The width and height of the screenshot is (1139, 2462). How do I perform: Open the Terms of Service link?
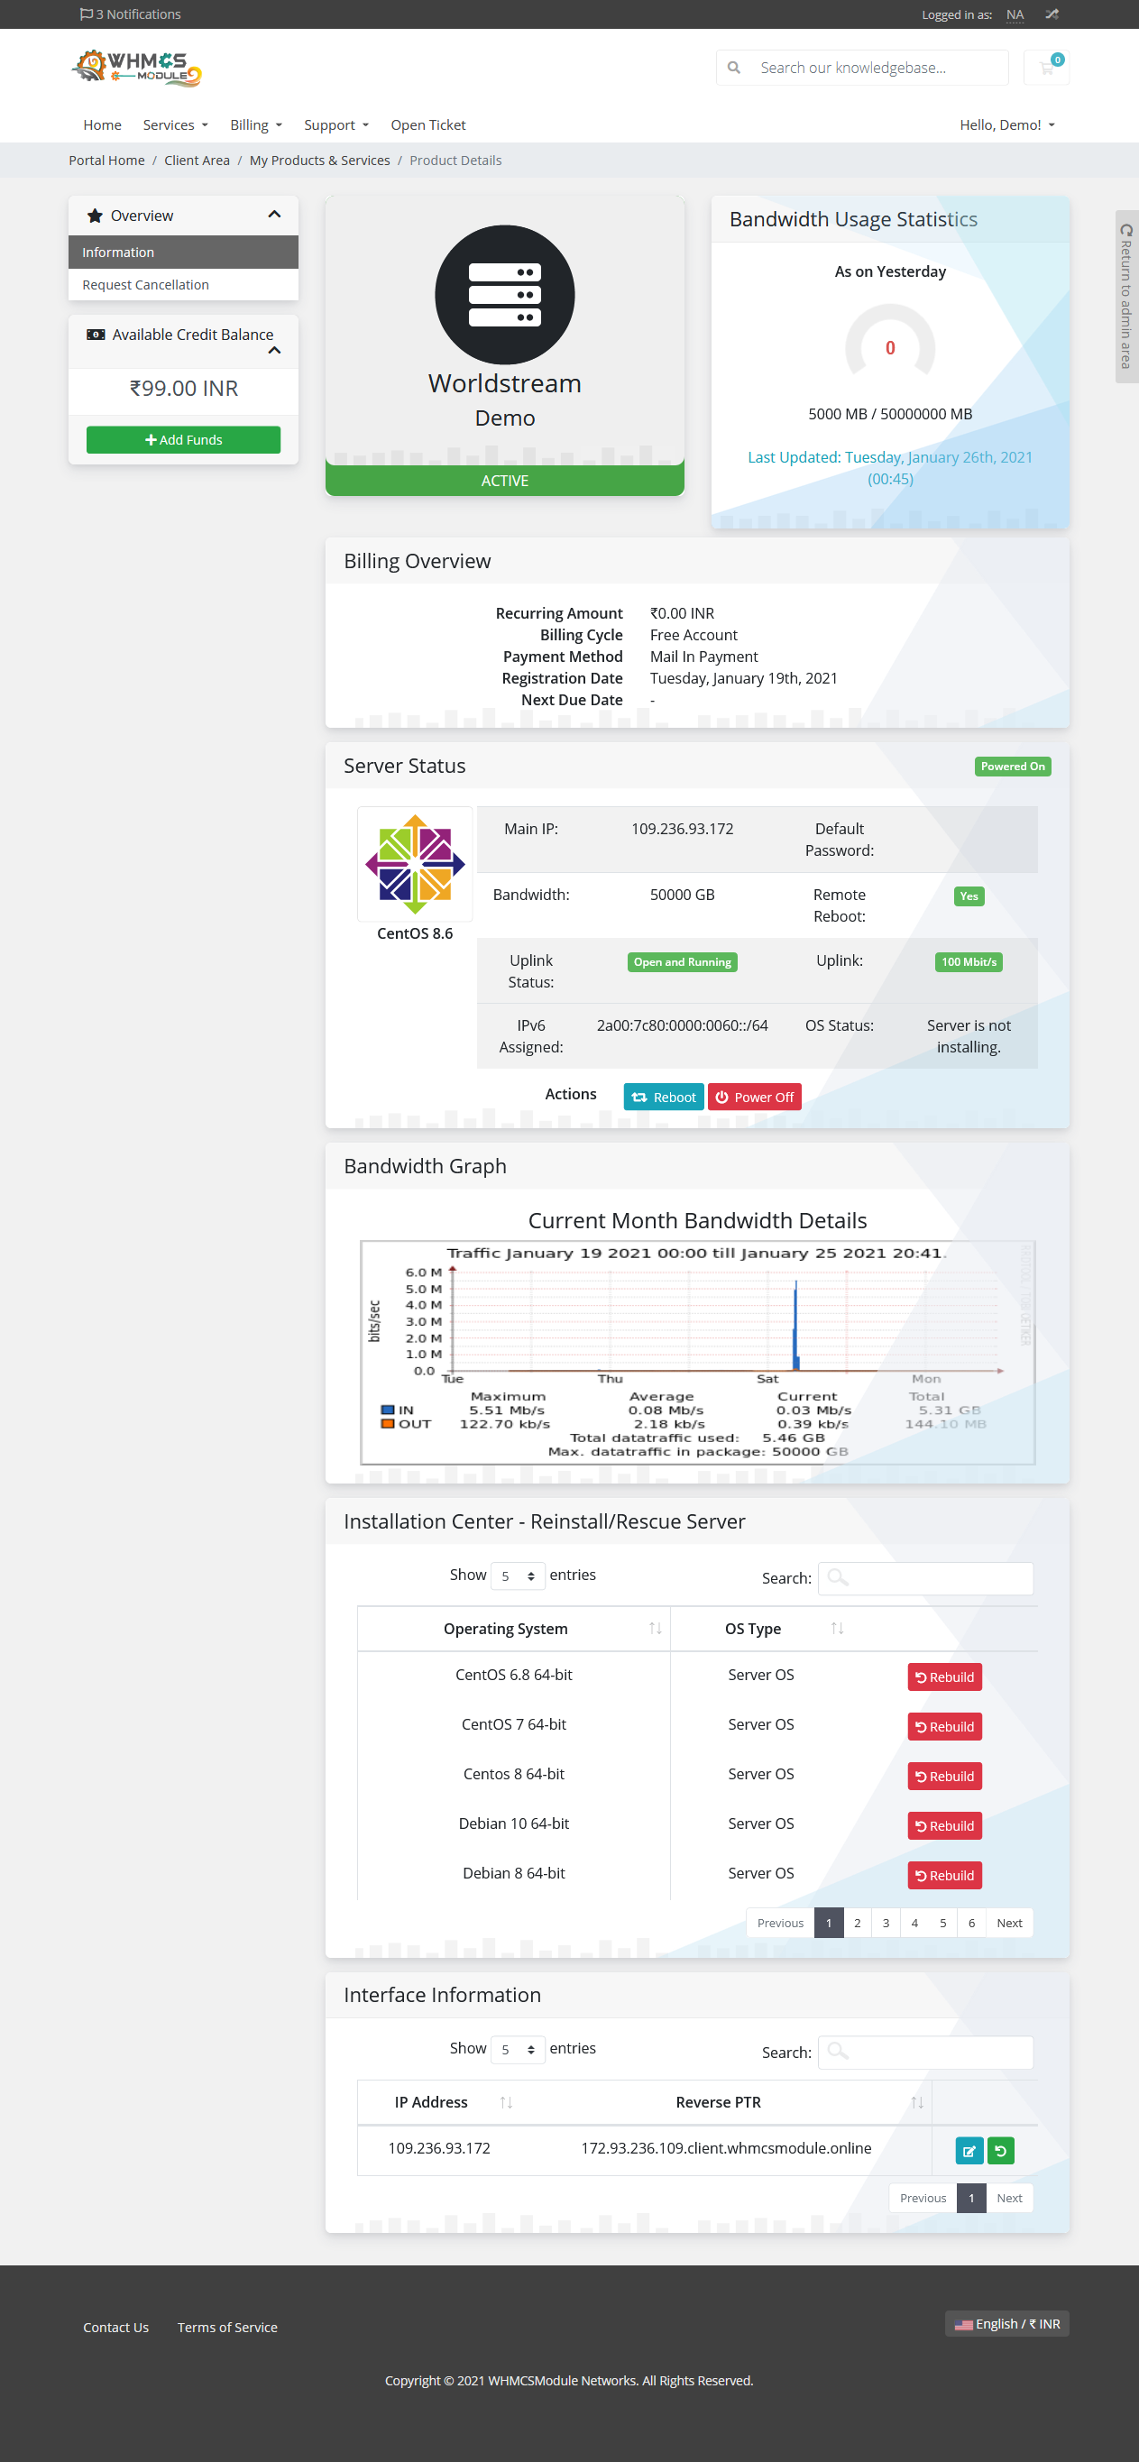(227, 2328)
